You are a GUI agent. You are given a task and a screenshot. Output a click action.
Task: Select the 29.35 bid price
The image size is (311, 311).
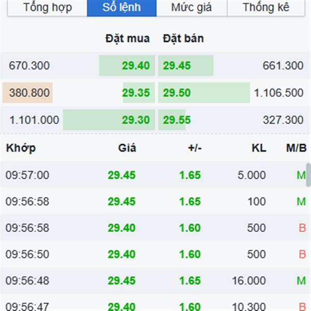pos(136,93)
